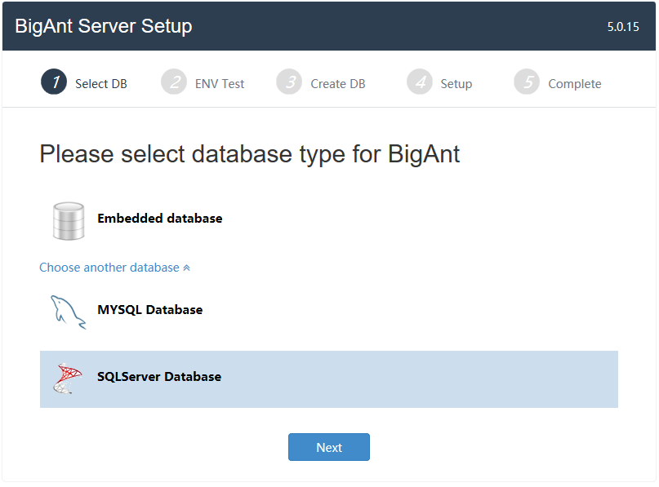Collapse the Choose another database link
The image size is (659, 487).
[114, 268]
